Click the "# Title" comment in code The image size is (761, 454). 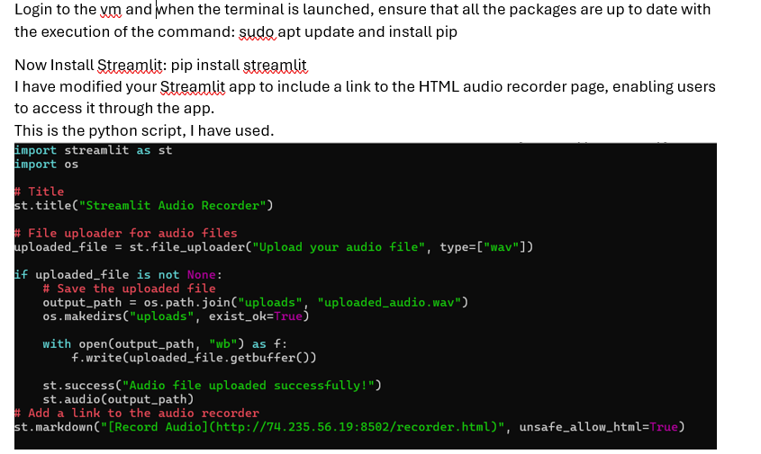tap(40, 191)
